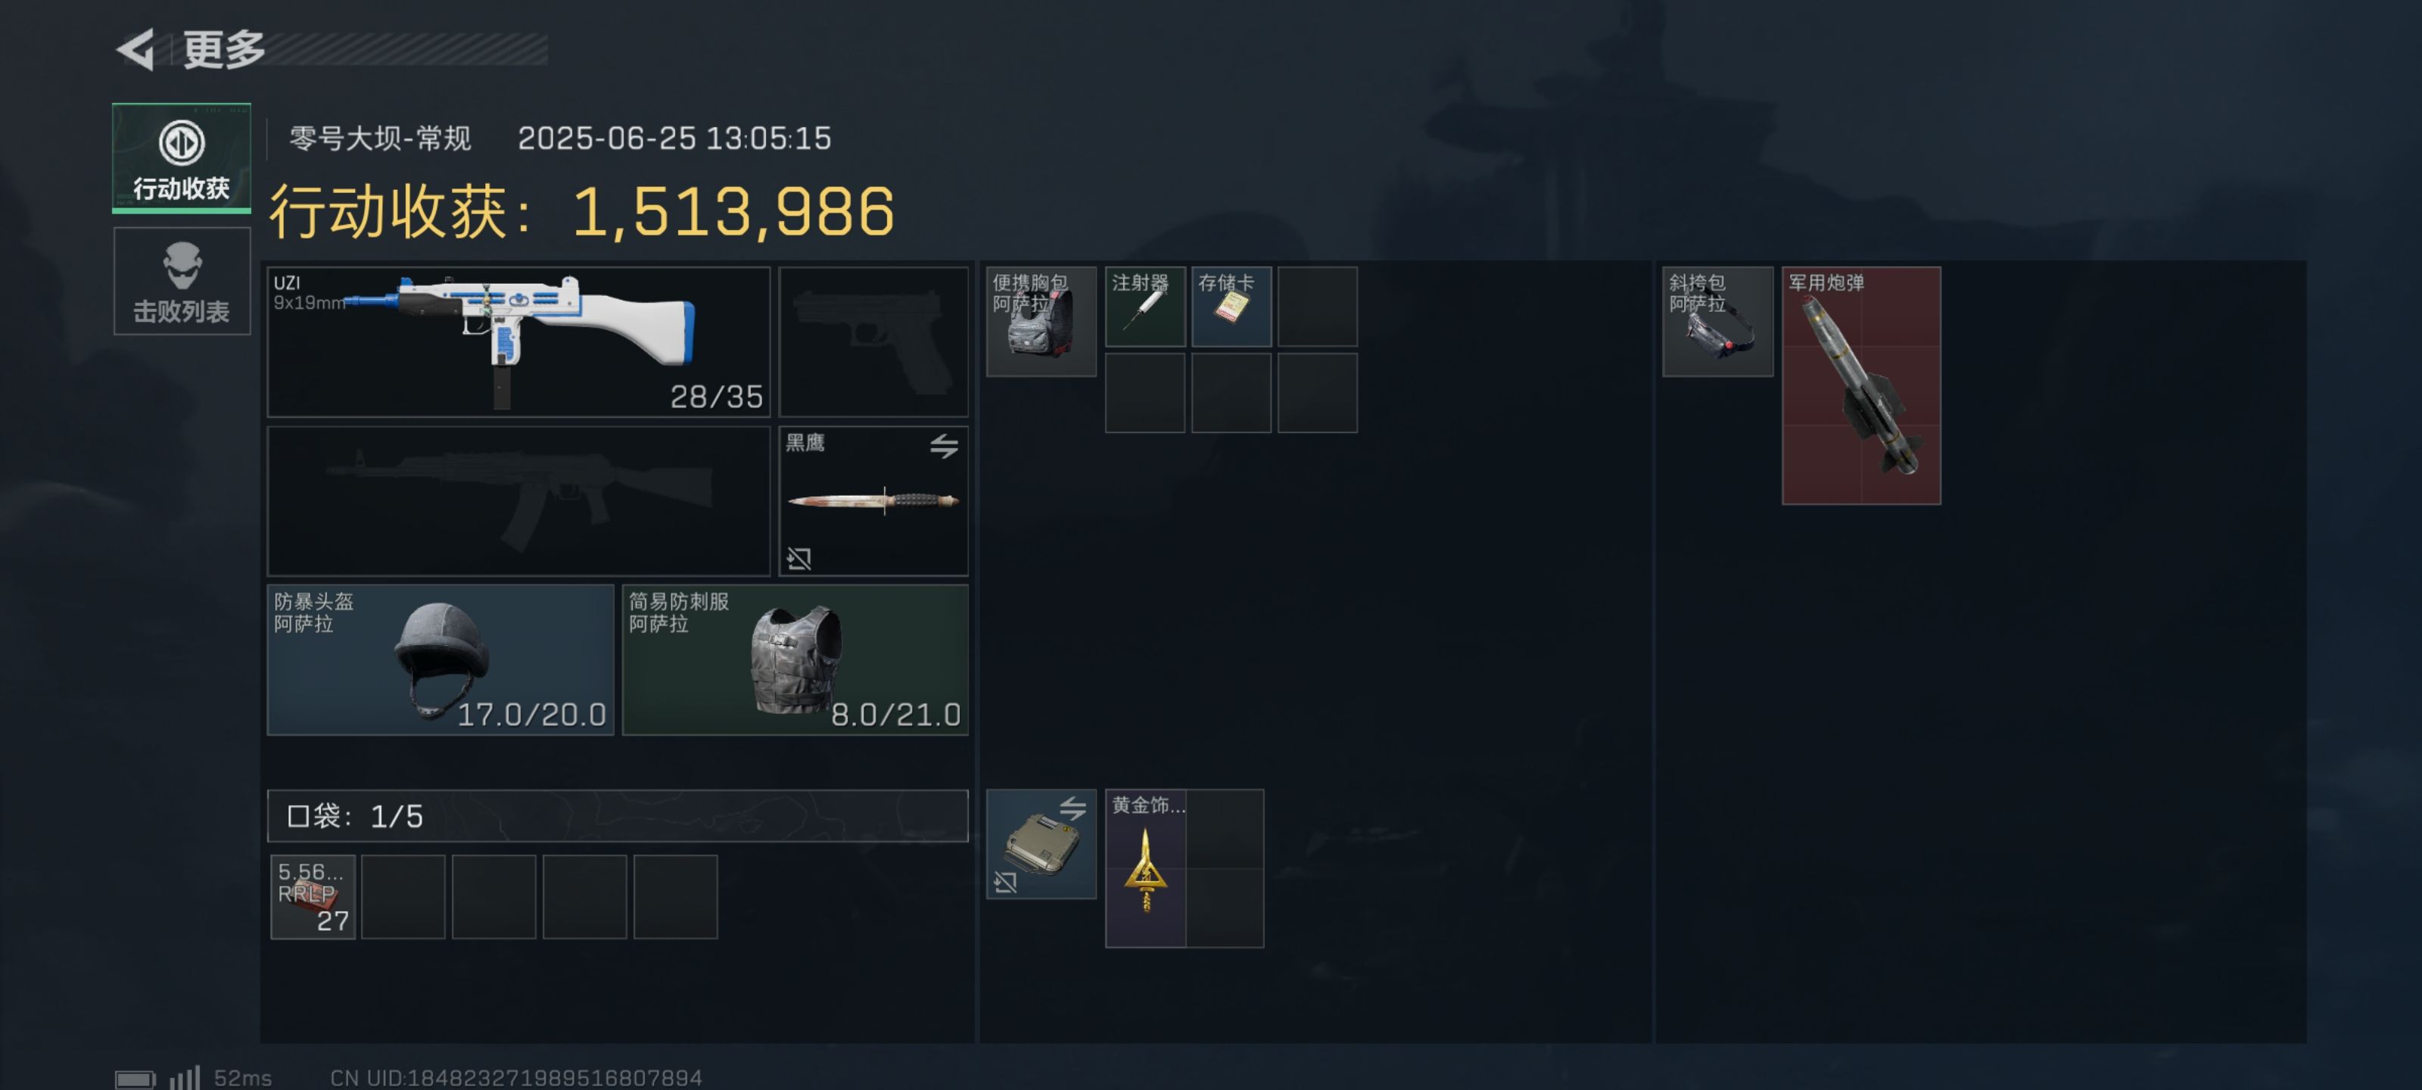
Task: Open the 击败列表 tab
Action: click(182, 281)
